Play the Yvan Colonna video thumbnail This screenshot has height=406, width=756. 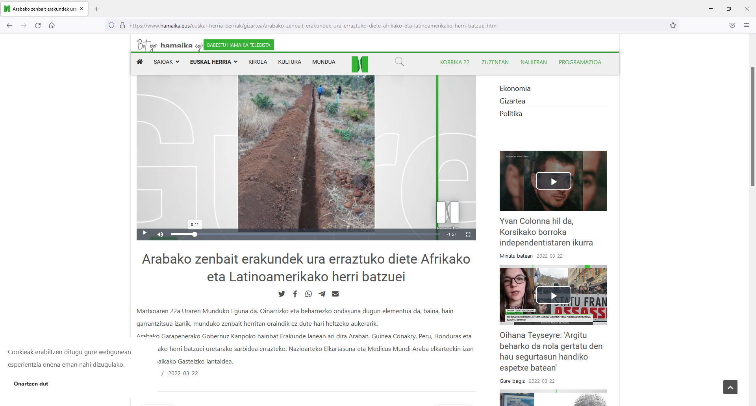tap(553, 181)
